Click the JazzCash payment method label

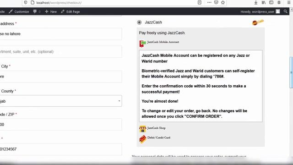point(153,22)
